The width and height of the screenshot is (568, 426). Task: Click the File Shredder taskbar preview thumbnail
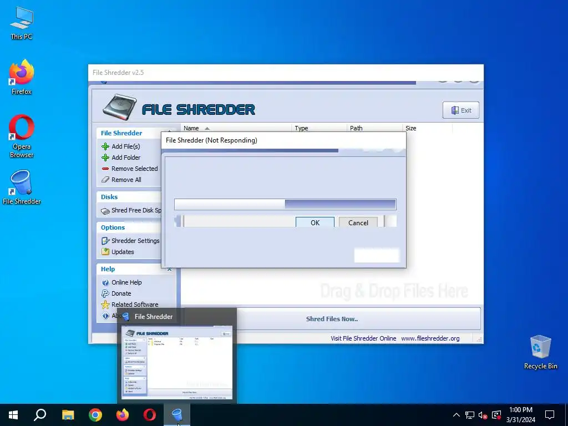click(x=177, y=362)
